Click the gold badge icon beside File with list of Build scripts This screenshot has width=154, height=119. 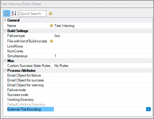point(51,41)
